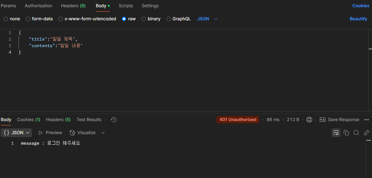Select the form-data body type
This screenshot has height=178, width=372.
click(39, 19)
